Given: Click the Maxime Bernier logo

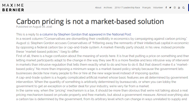Looking at the screenshot, I should [13, 8].
